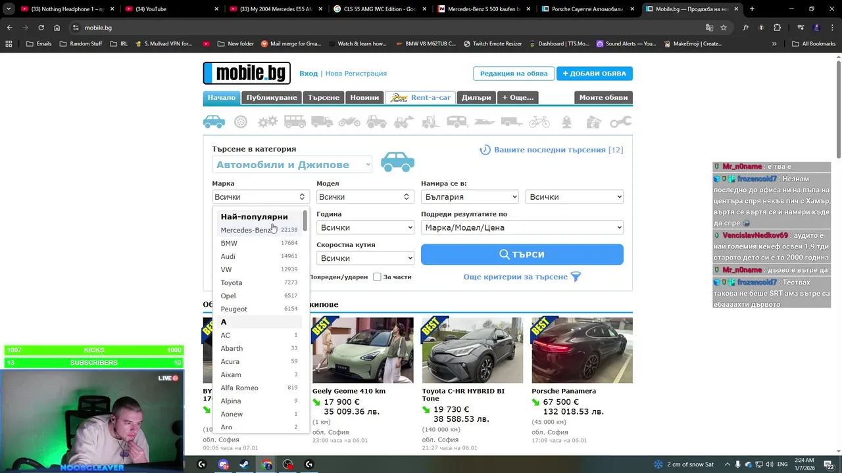842x473 pixels.
Task: Select the blue cars category icon
Action: click(214, 122)
